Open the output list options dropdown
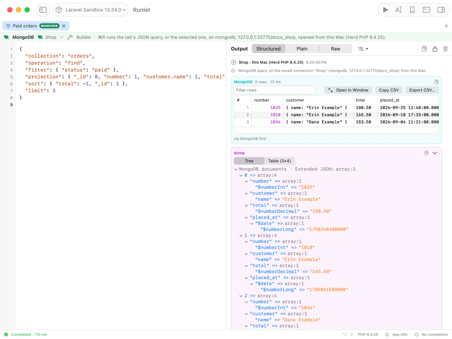This screenshot has height=339, width=452. point(363,49)
